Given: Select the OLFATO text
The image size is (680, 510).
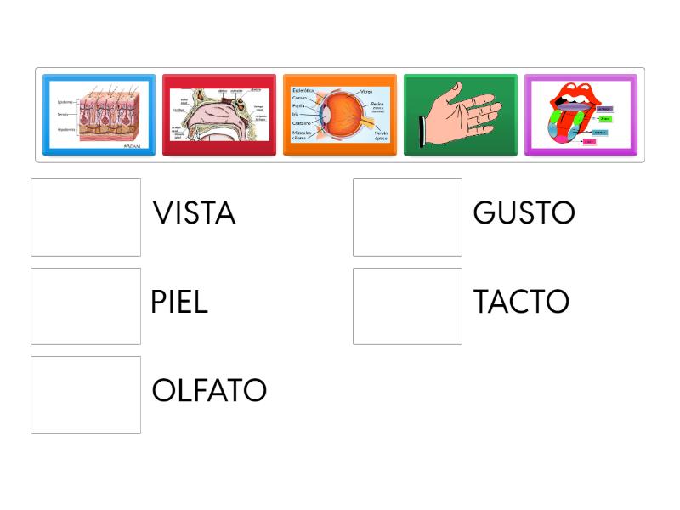Looking at the screenshot, I should pyautogui.click(x=208, y=390).
